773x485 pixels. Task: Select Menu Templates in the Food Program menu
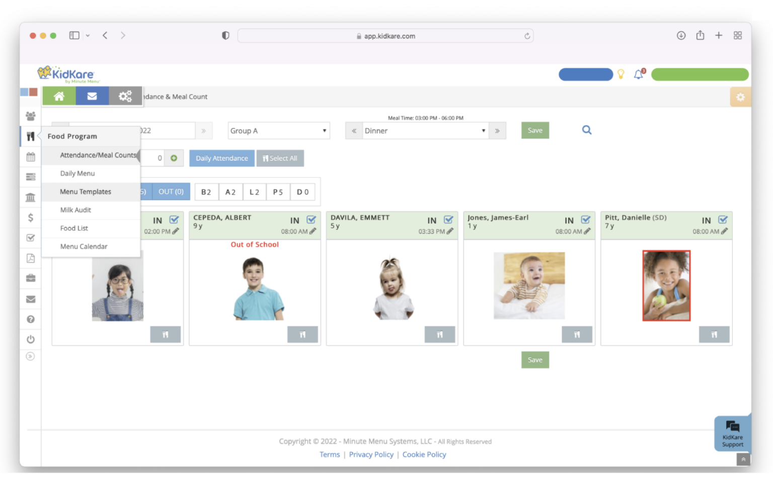85,191
